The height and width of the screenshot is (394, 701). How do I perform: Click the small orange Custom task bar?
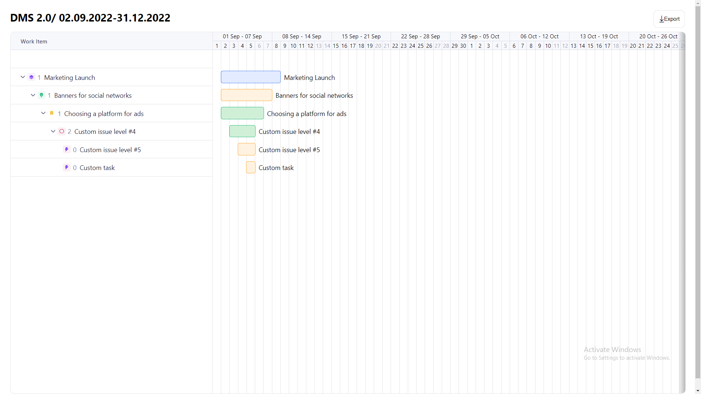(x=251, y=167)
